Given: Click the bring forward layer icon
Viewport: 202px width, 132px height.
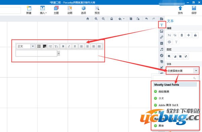Looking at the screenshot, I should coord(175,56).
